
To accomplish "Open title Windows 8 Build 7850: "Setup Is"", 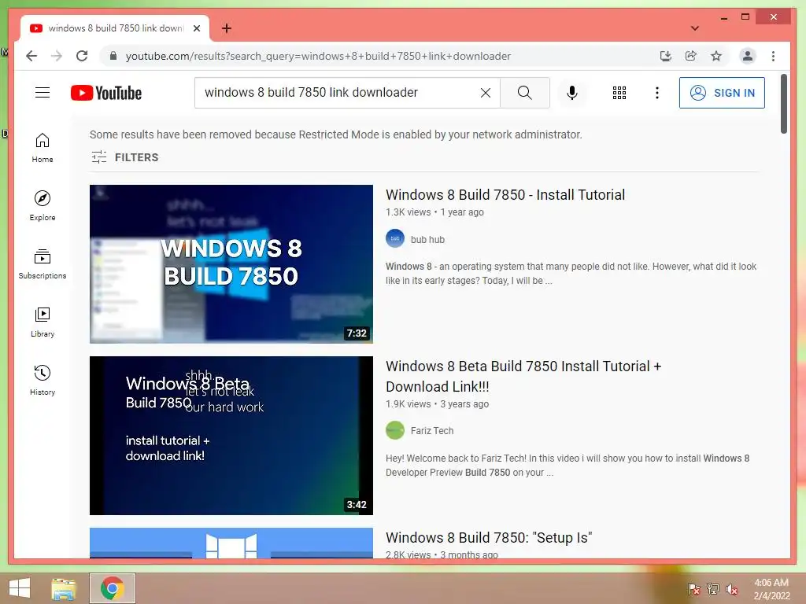I will click(489, 538).
